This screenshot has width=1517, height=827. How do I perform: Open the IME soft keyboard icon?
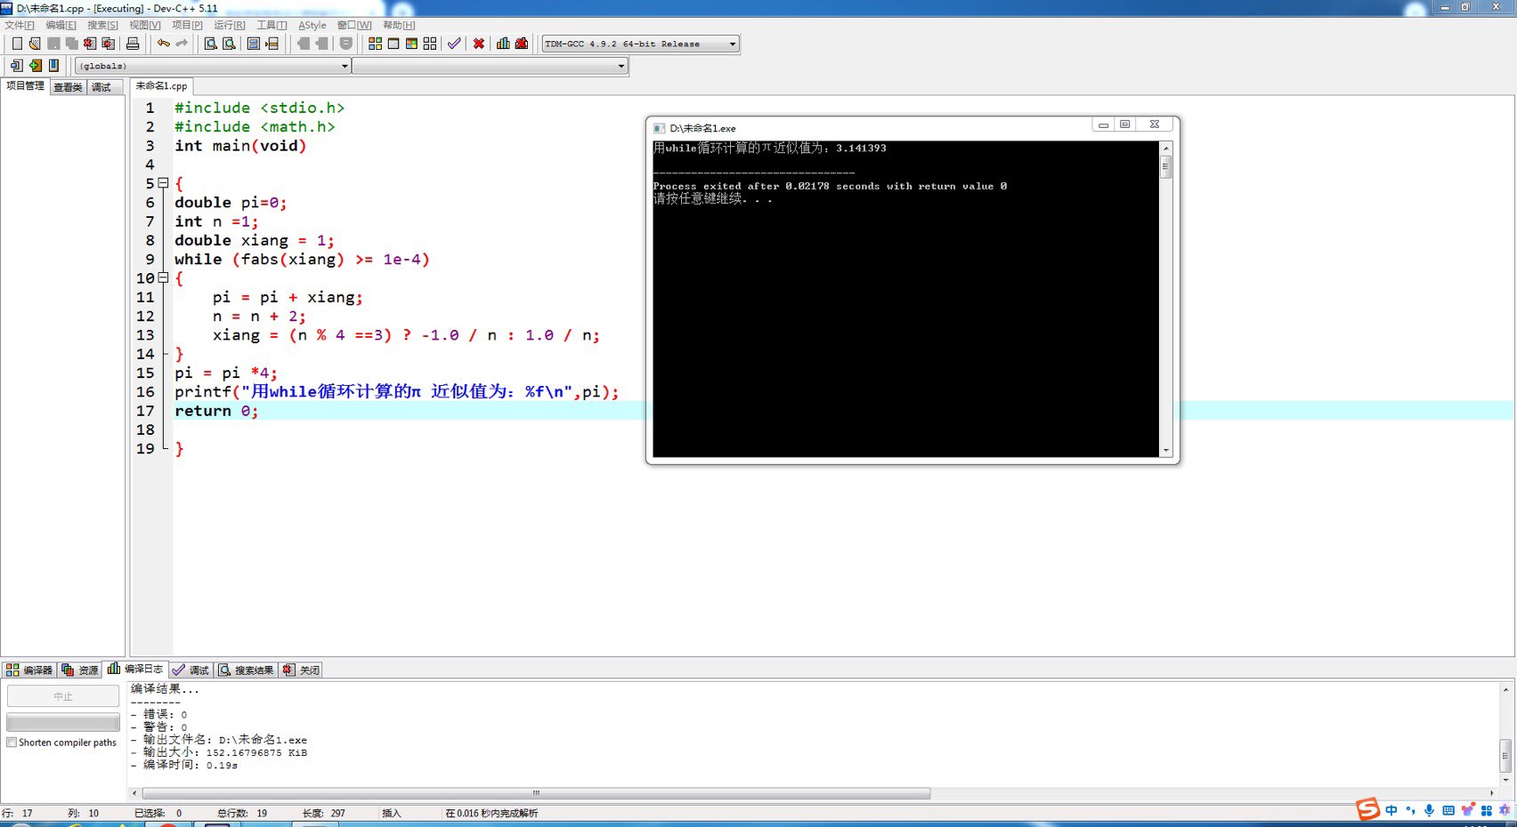(x=1448, y=810)
